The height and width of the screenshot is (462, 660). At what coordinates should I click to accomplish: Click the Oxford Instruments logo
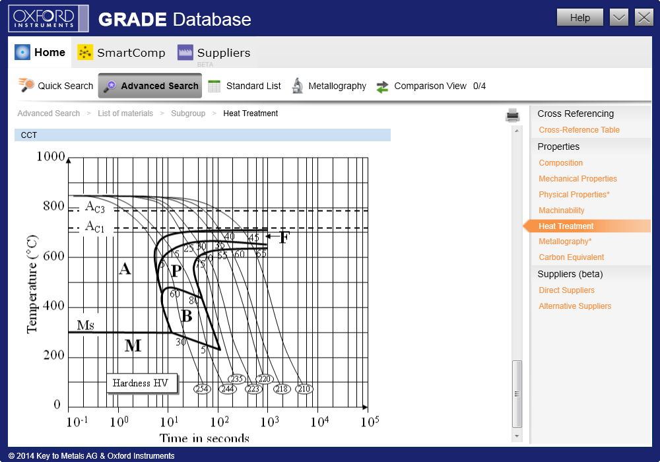tap(48, 18)
